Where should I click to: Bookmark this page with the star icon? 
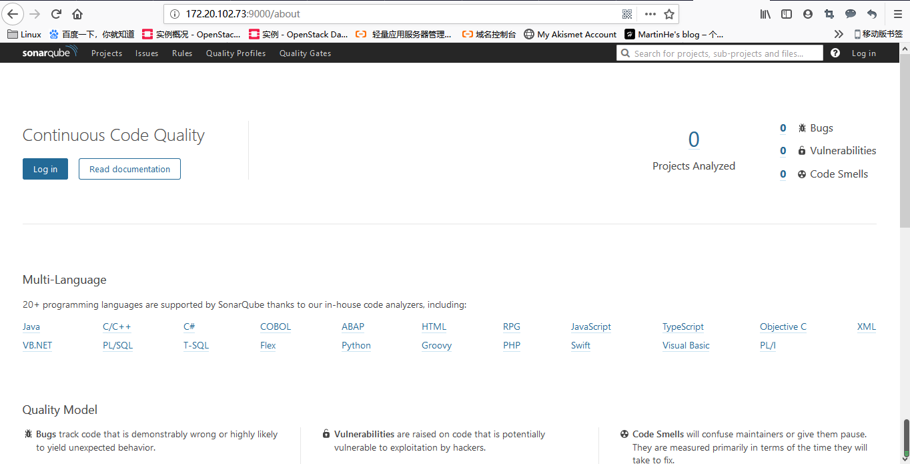(x=669, y=14)
